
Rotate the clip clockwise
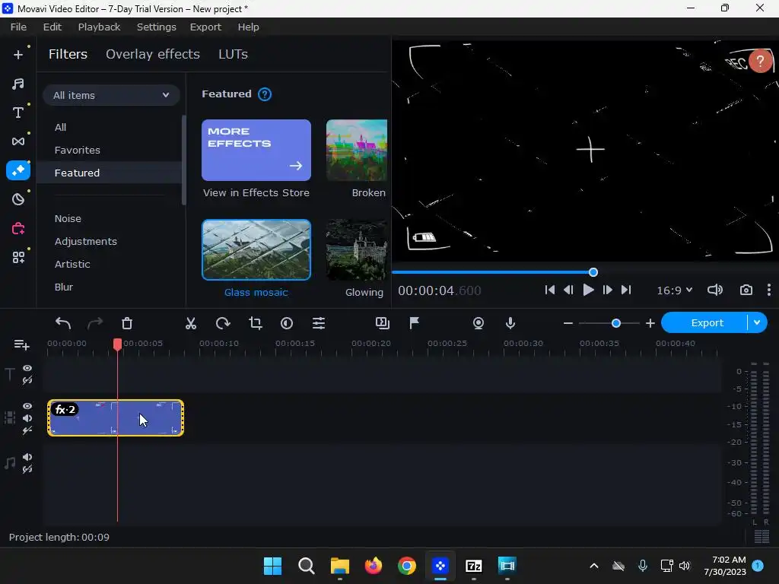pyautogui.click(x=223, y=323)
